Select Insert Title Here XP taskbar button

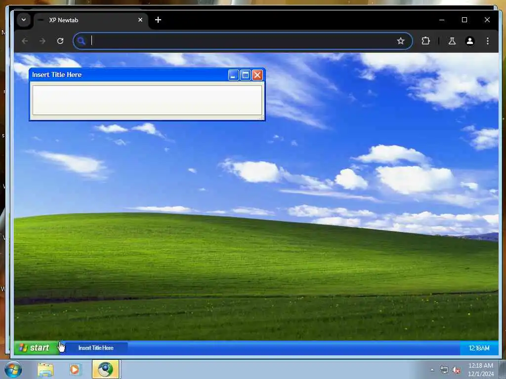coord(96,348)
